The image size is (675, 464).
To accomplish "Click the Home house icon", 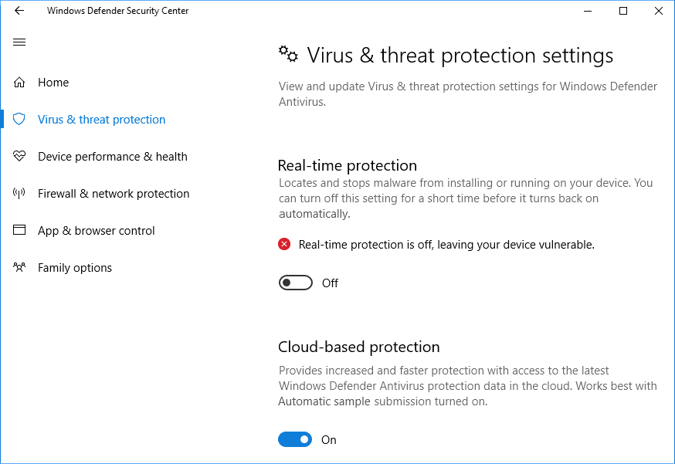I will click(x=19, y=82).
